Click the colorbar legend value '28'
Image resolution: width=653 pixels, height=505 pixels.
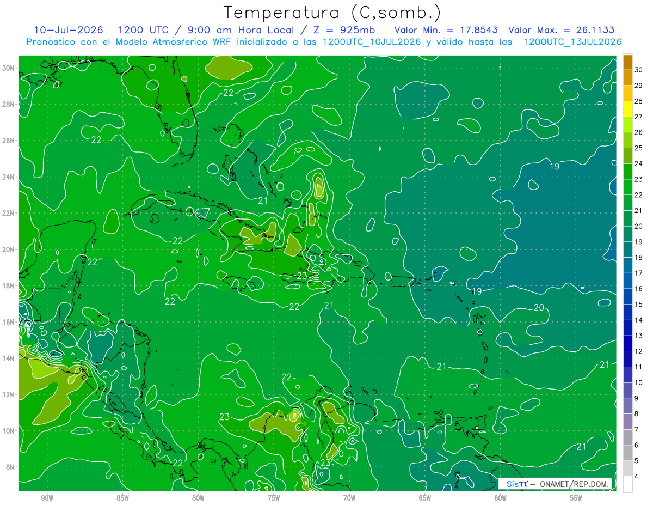(638, 101)
